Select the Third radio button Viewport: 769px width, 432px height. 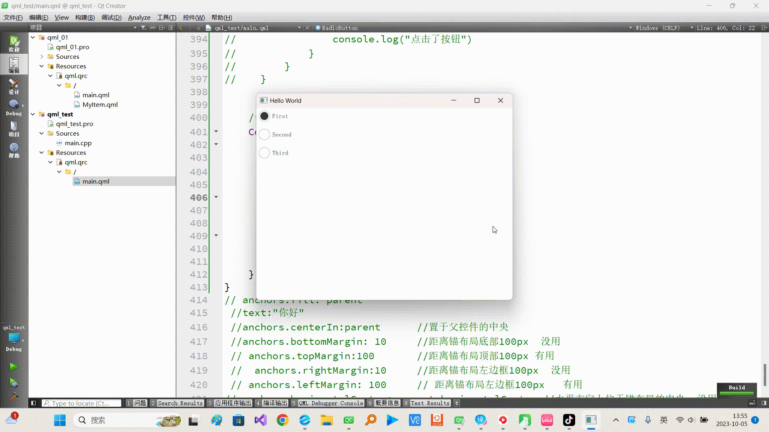264,152
